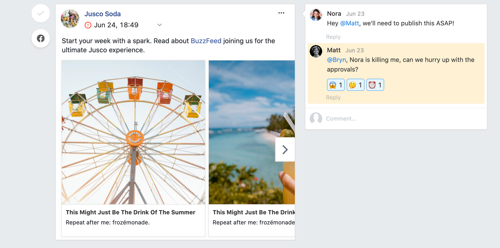
Task: Advance the carousel with the next arrow
Action: tap(285, 150)
